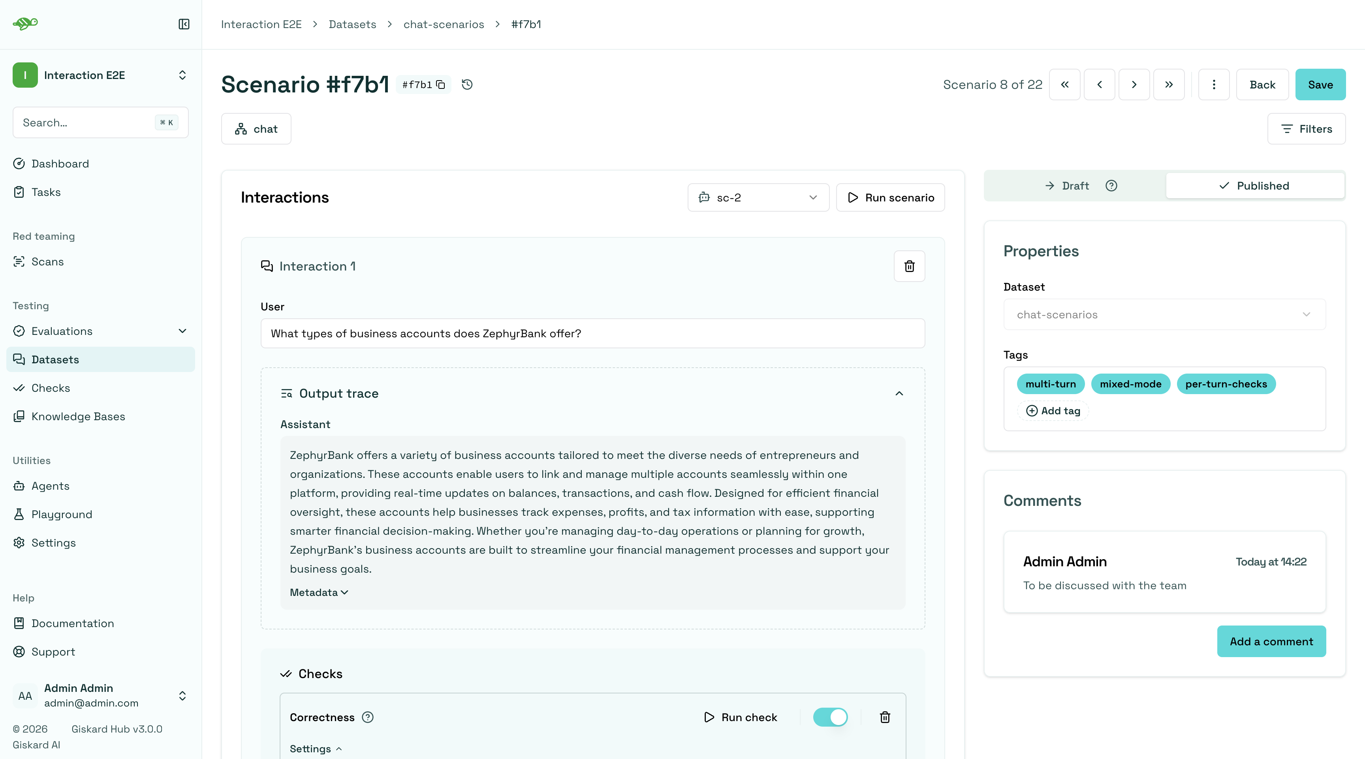Toggle the Correctness check switch

(830, 717)
